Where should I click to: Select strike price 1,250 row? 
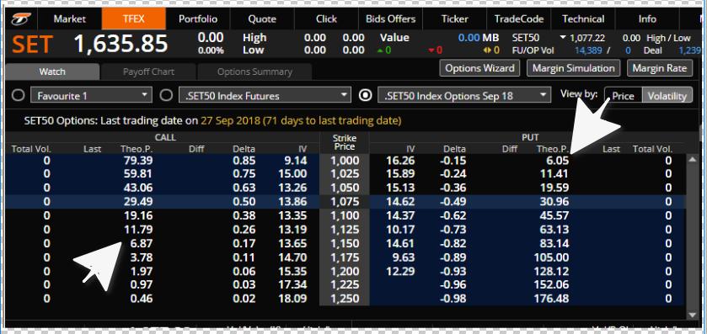[x=345, y=299]
